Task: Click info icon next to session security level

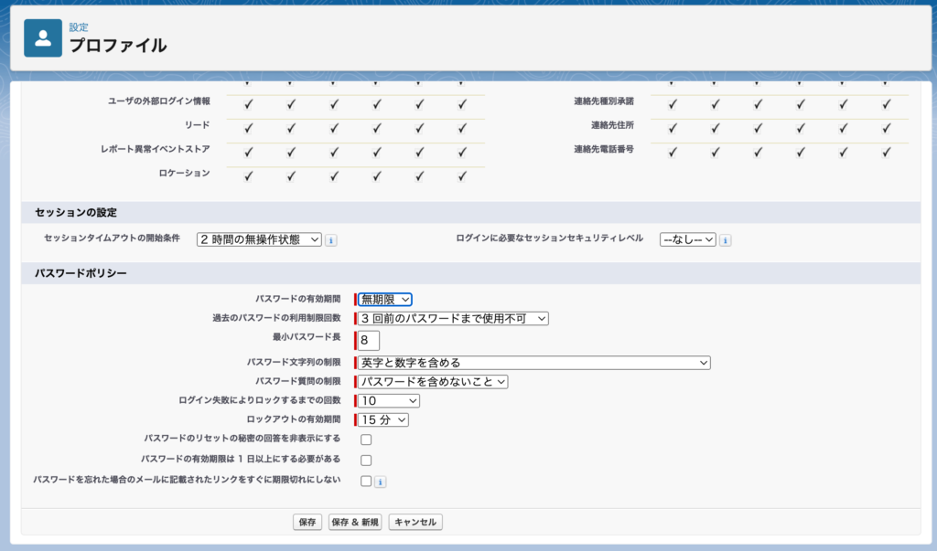Action: pyautogui.click(x=725, y=239)
